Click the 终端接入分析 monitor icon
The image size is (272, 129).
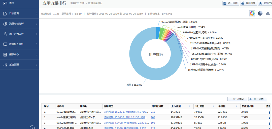point(5,44)
